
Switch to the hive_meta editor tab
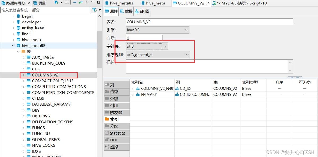point(153,3)
